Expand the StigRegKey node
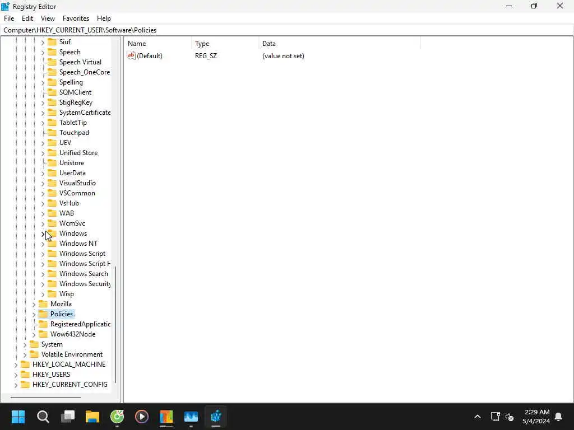Viewport: 574px width, 430px height. [43, 103]
